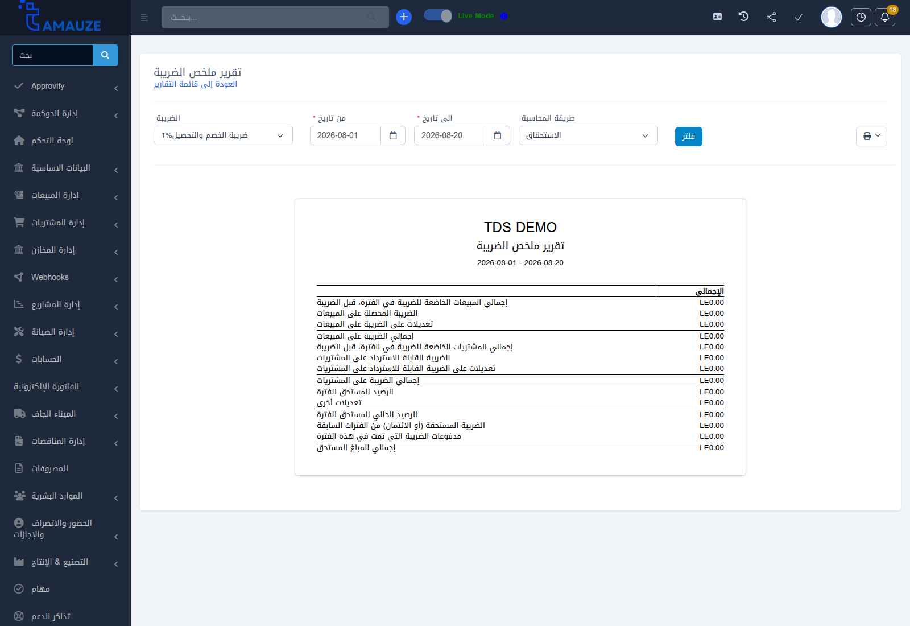
Task: Expand إدارة المخازن chevron
Action: (116, 252)
